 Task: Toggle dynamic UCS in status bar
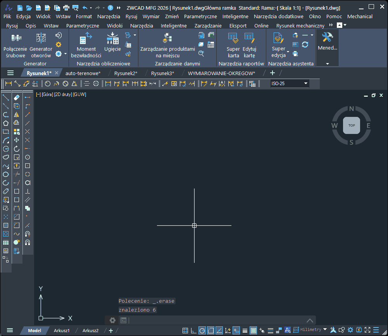pos(228,330)
